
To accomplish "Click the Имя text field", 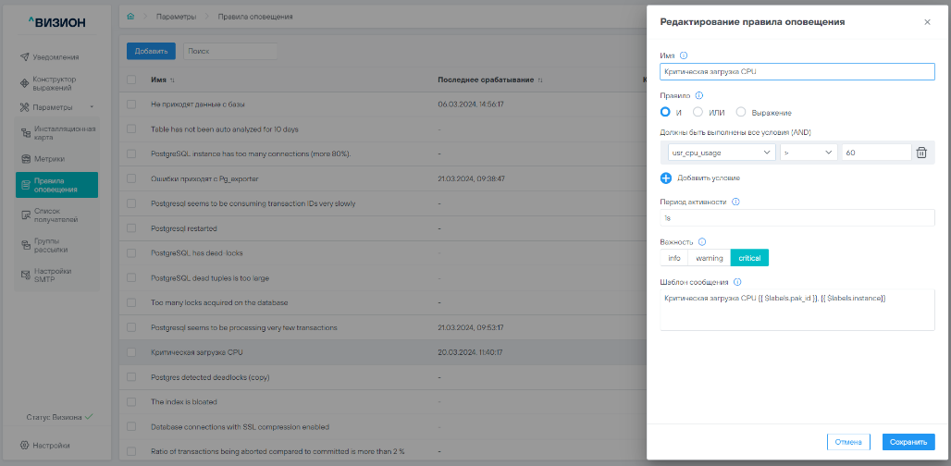I will [797, 71].
